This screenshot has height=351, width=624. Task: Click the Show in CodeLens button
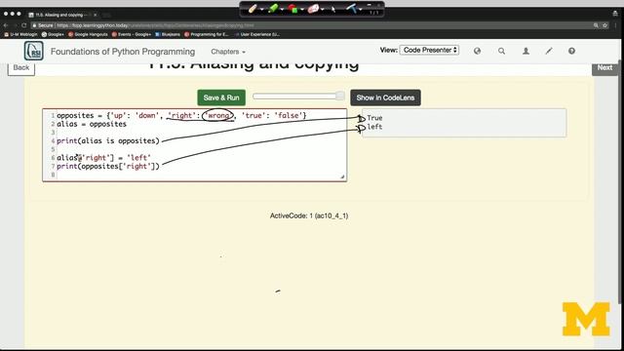point(385,97)
